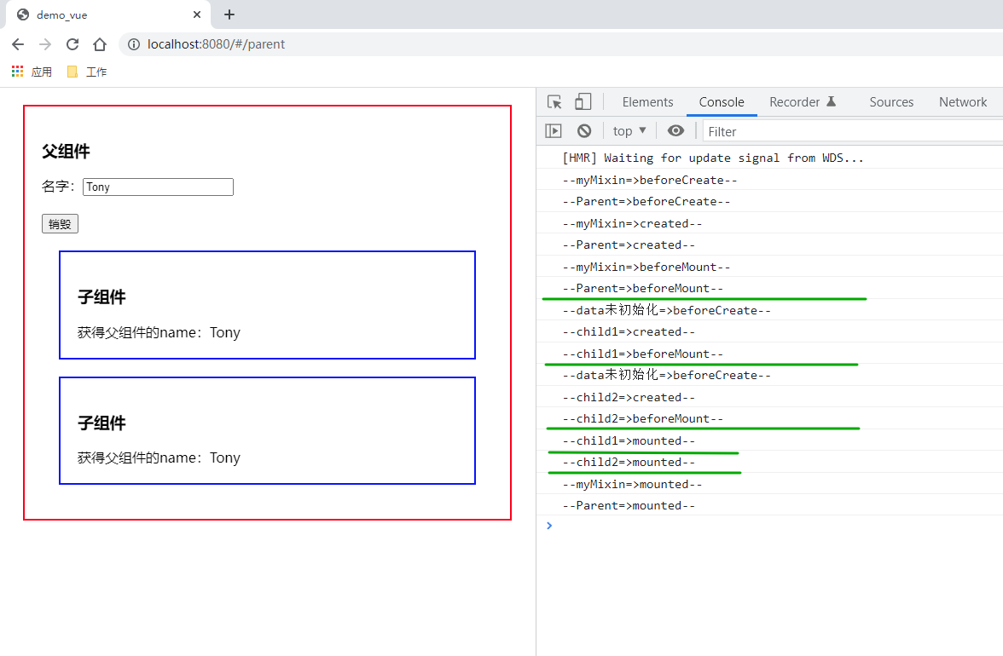
Task: Click the 父组件 heading
Action: (66, 152)
